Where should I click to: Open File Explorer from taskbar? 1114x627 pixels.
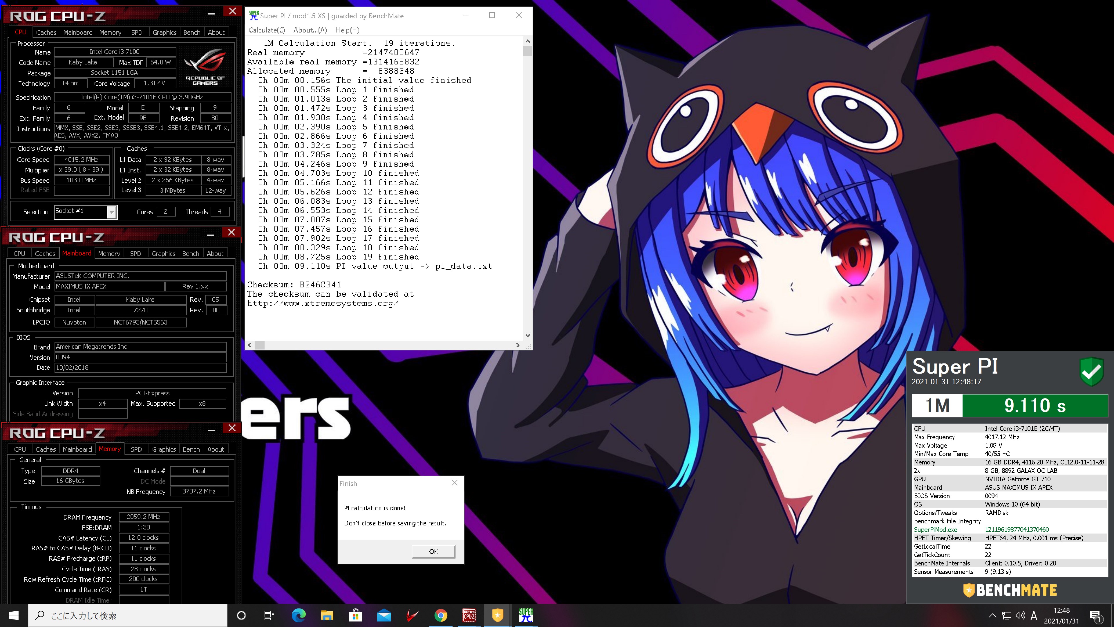[x=327, y=615]
